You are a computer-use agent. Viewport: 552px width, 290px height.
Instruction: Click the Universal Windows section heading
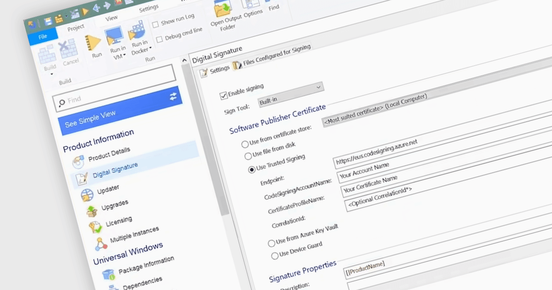pyautogui.click(x=128, y=253)
